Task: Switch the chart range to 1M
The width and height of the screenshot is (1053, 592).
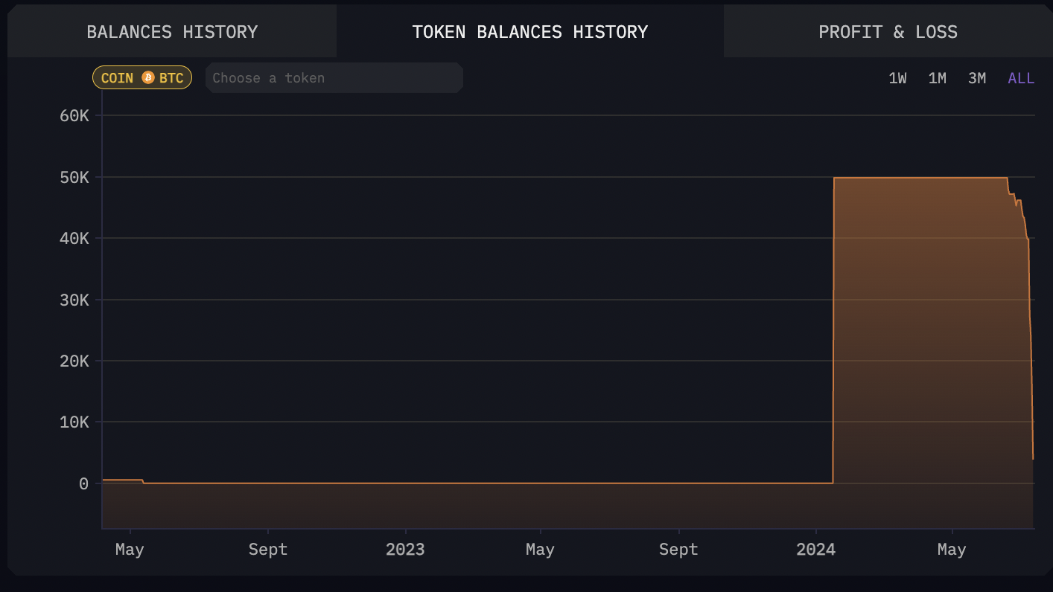Action: [x=937, y=78]
